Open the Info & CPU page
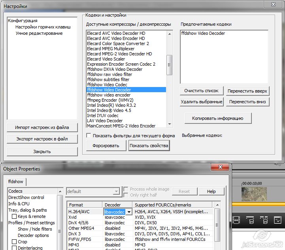Screen dimensions: 285x250 [19, 204]
